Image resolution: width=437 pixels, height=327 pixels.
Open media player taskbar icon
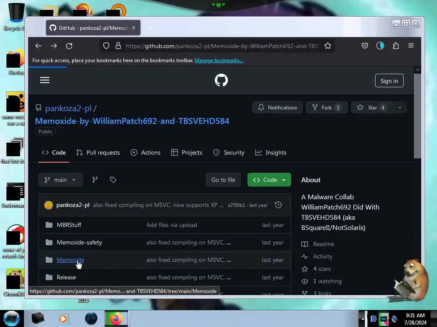point(63,318)
